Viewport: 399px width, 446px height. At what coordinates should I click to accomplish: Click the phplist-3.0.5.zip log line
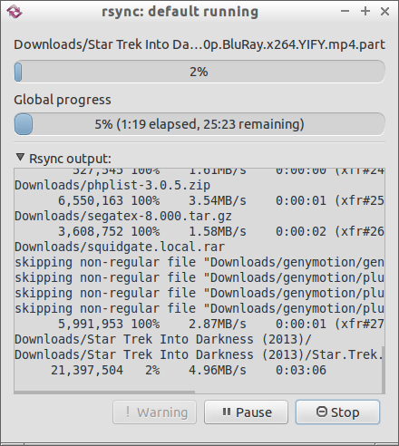[x=112, y=185]
